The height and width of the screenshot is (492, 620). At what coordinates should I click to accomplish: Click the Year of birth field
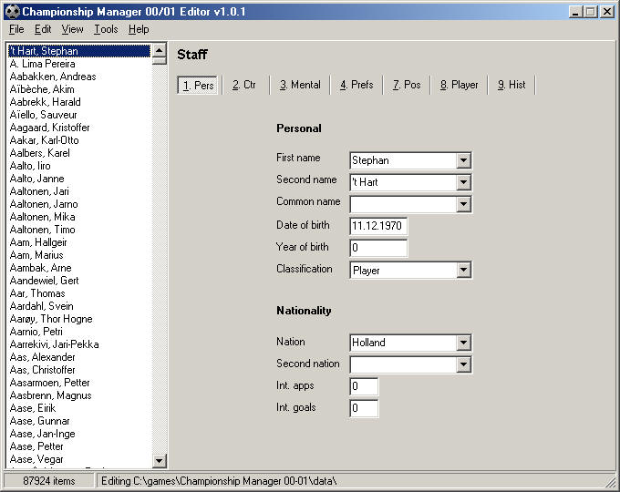click(x=378, y=248)
